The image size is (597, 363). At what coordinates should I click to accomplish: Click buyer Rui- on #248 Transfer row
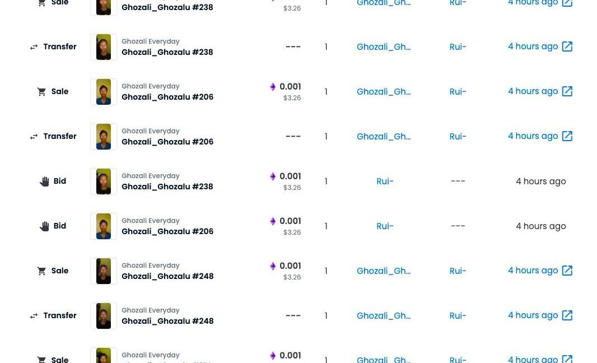458,315
